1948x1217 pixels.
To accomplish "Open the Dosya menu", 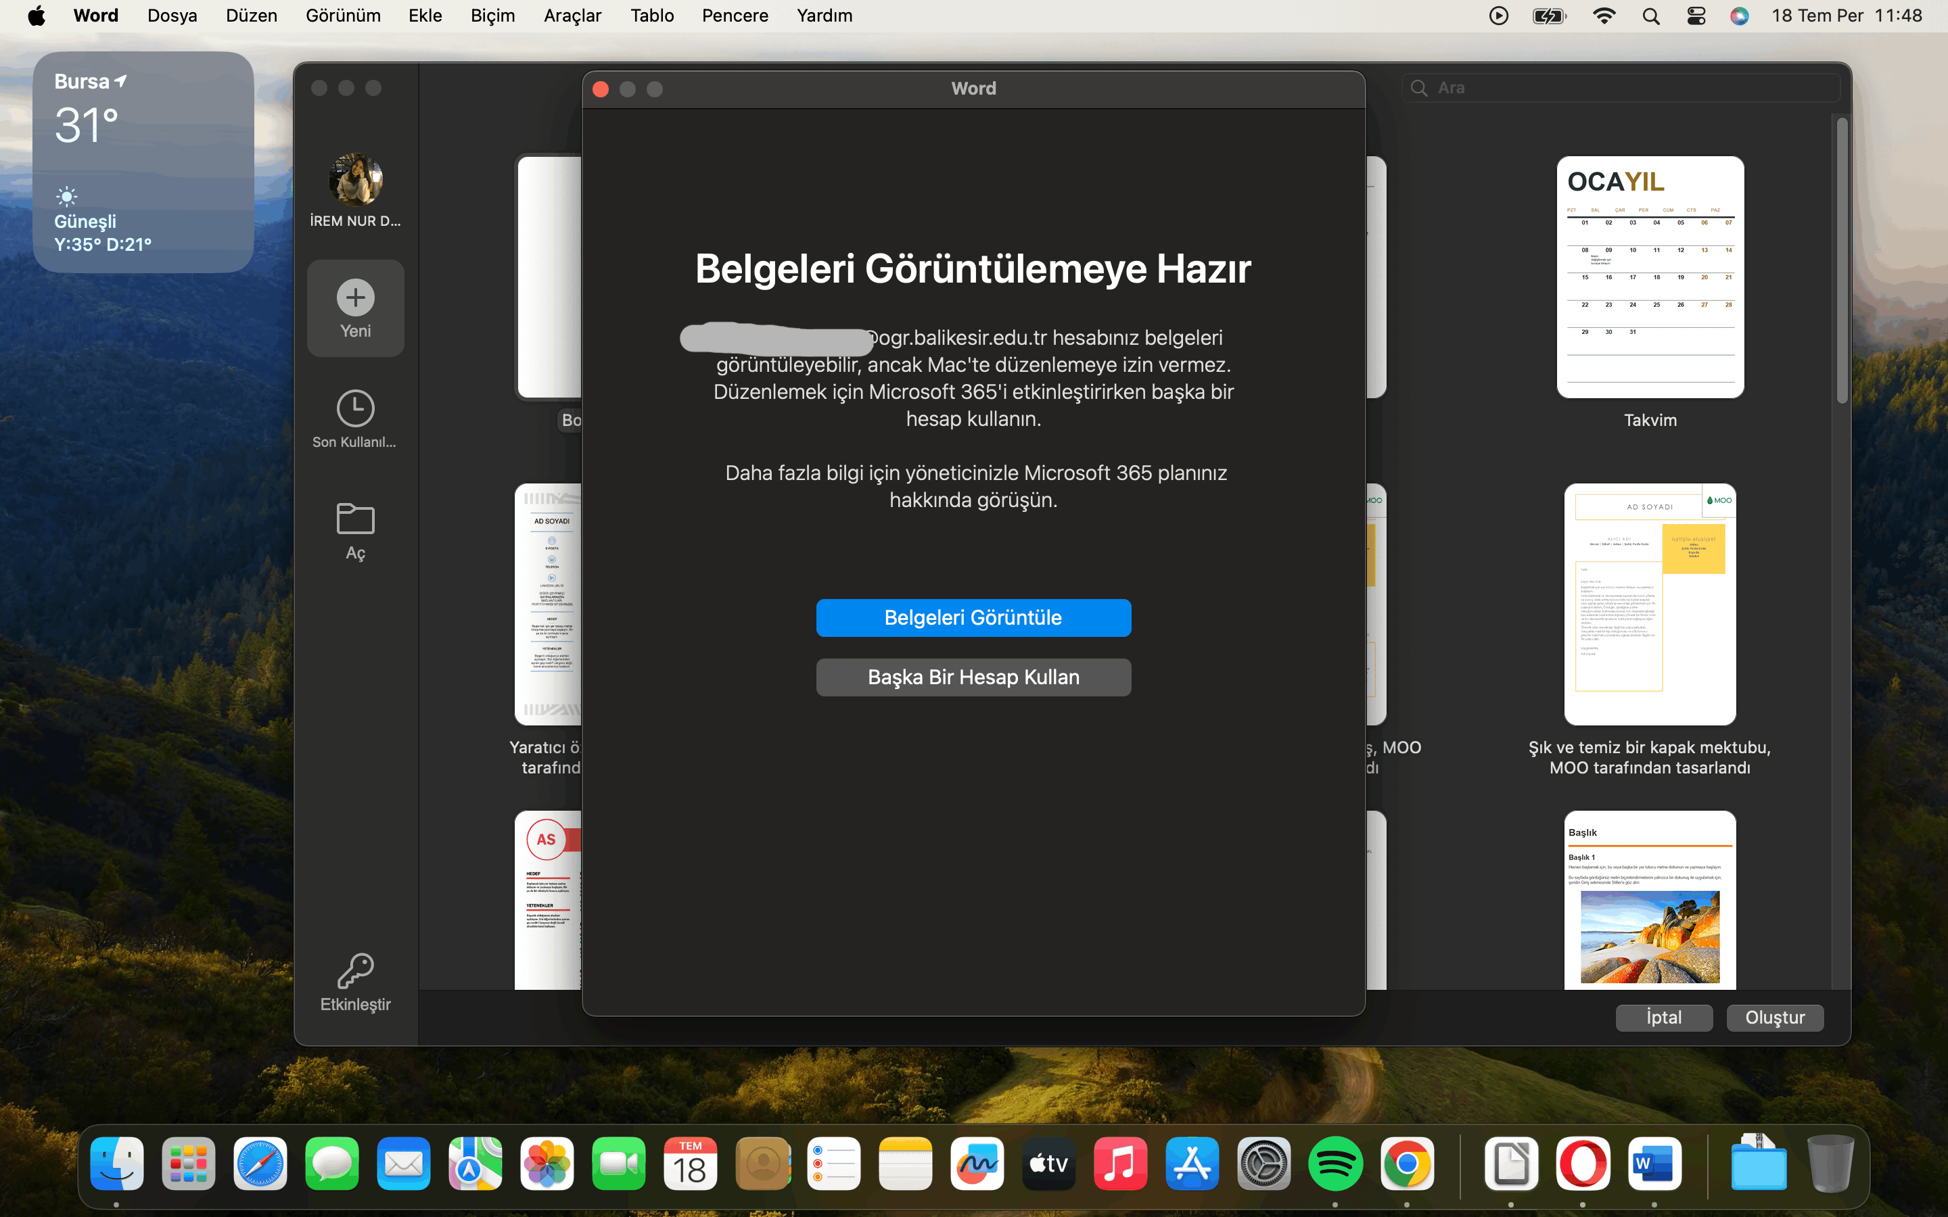I will [172, 16].
